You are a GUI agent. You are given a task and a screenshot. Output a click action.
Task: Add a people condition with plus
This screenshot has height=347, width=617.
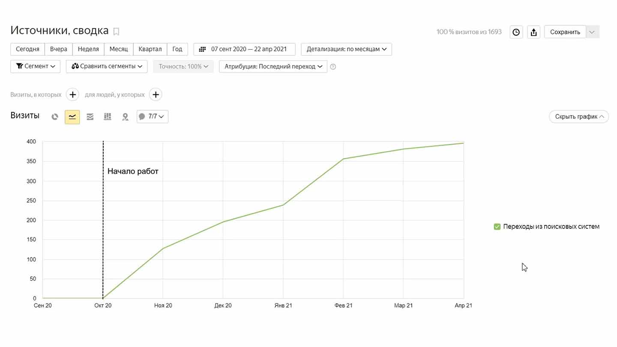tap(156, 95)
